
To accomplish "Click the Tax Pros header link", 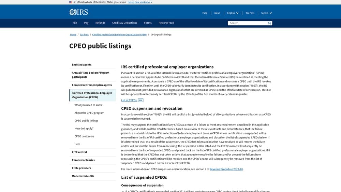I will 250,13.
